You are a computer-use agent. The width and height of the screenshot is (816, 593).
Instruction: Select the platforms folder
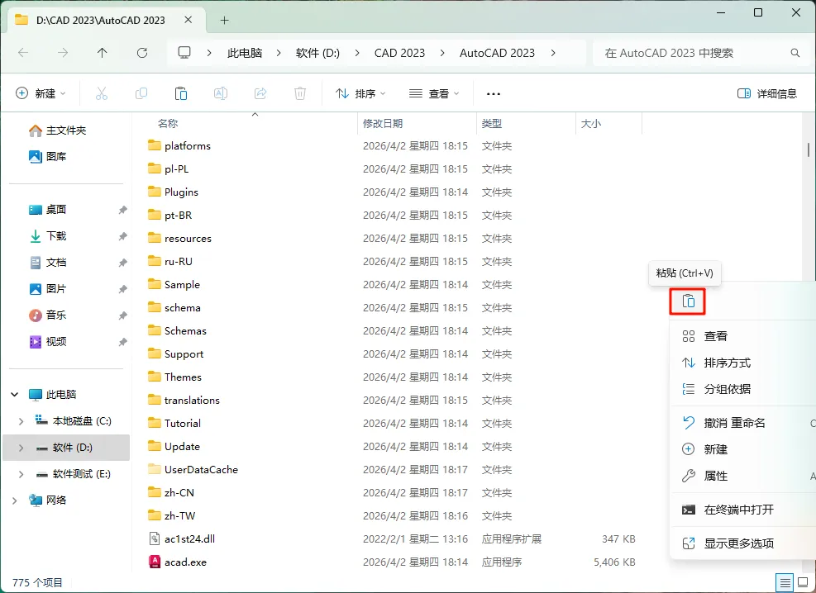click(x=179, y=146)
